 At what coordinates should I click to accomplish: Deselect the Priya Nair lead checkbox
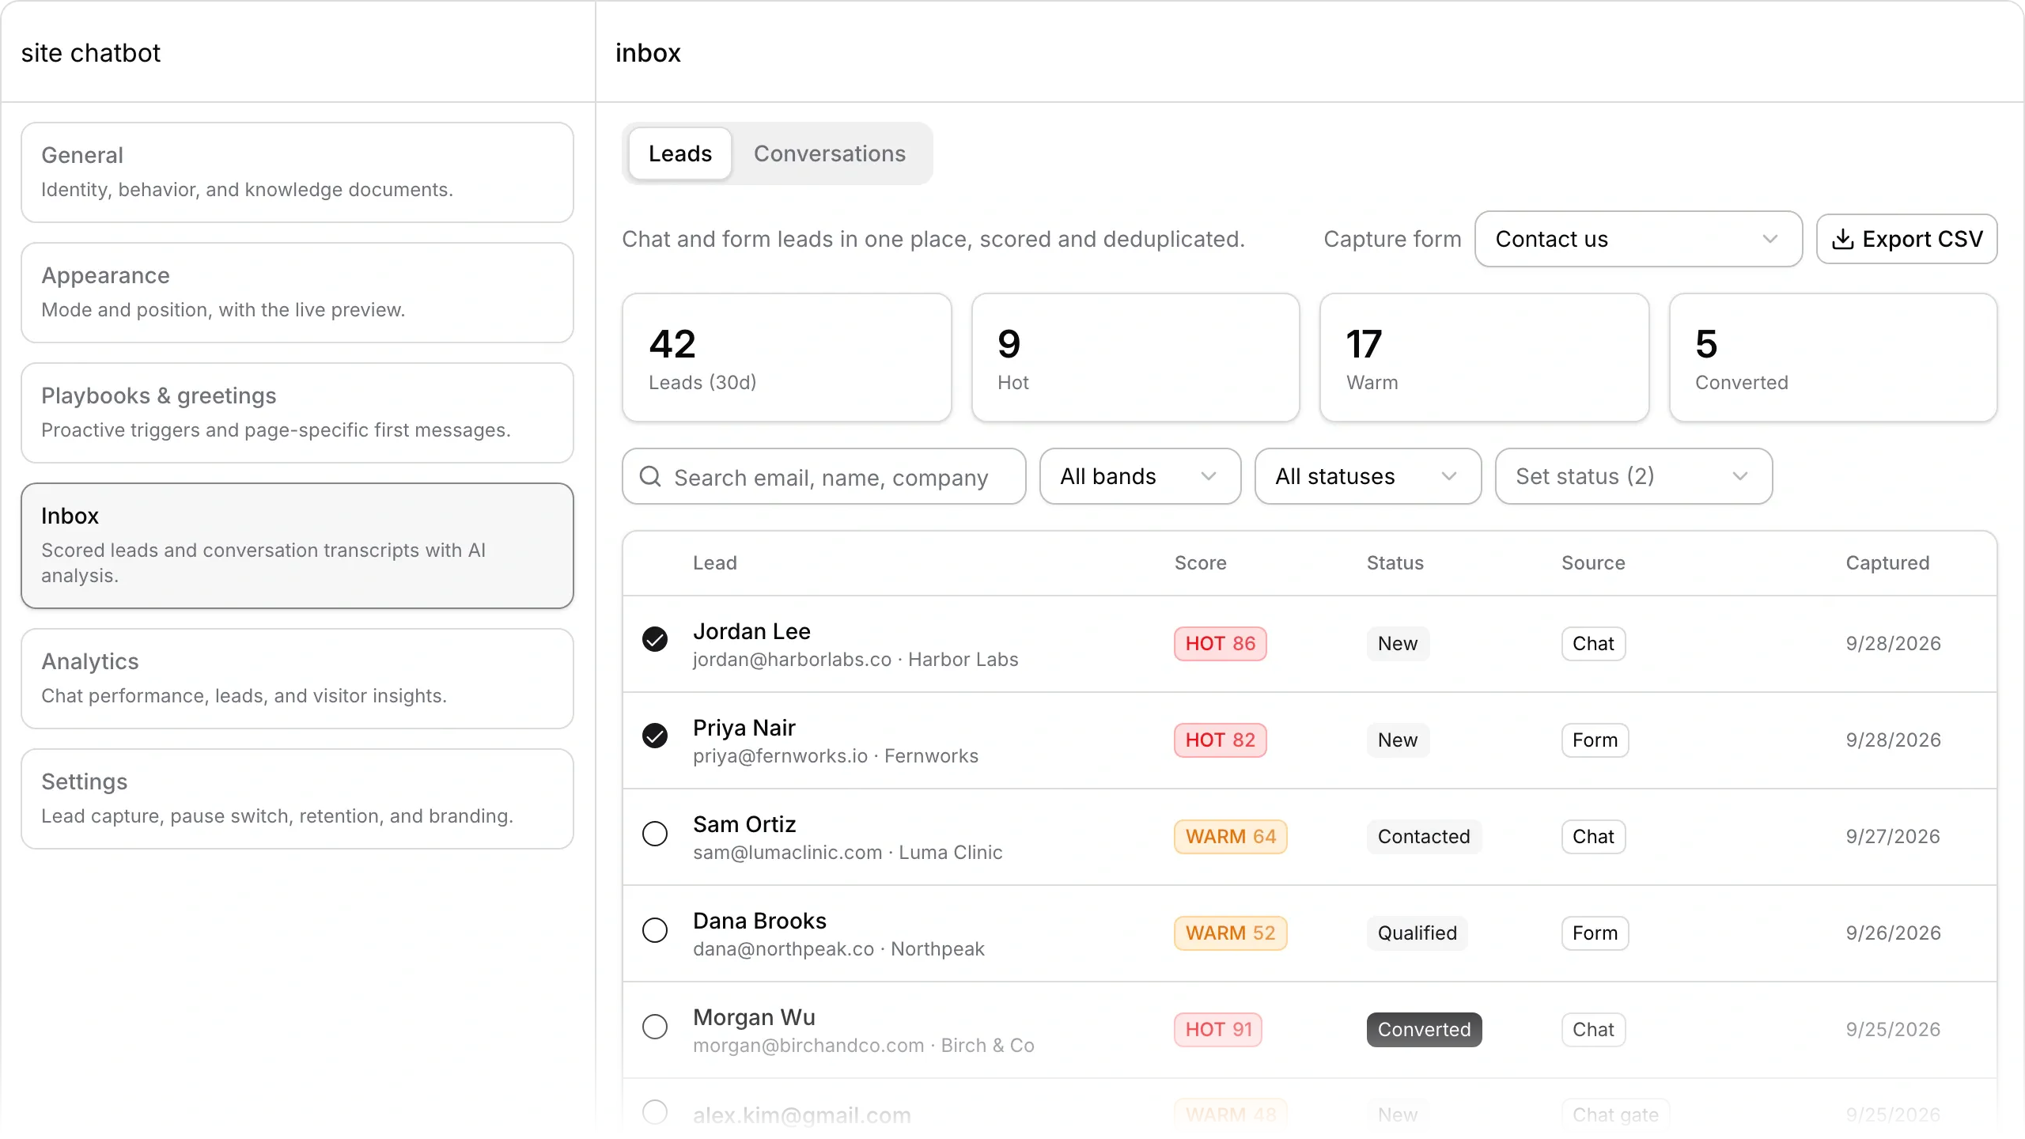click(x=655, y=736)
